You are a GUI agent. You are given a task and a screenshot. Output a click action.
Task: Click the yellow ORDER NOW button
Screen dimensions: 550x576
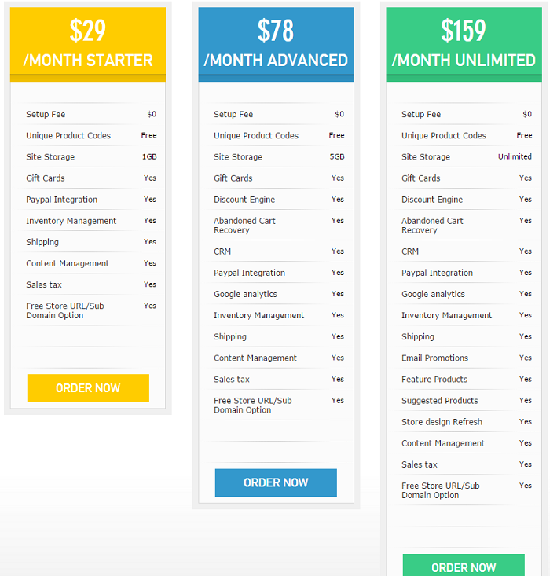[x=88, y=388]
